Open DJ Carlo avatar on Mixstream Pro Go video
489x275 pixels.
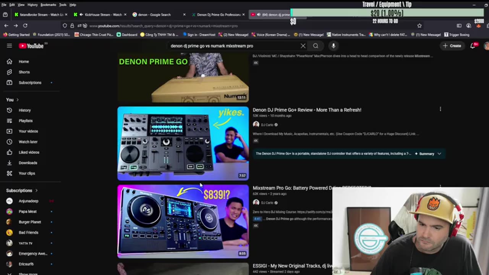point(256,202)
